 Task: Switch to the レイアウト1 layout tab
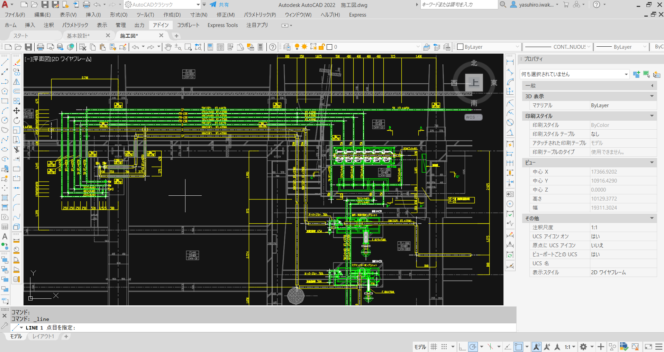[43, 336]
